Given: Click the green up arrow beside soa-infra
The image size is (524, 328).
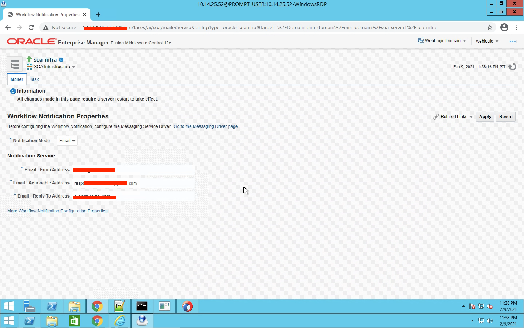Looking at the screenshot, I should click(28, 59).
